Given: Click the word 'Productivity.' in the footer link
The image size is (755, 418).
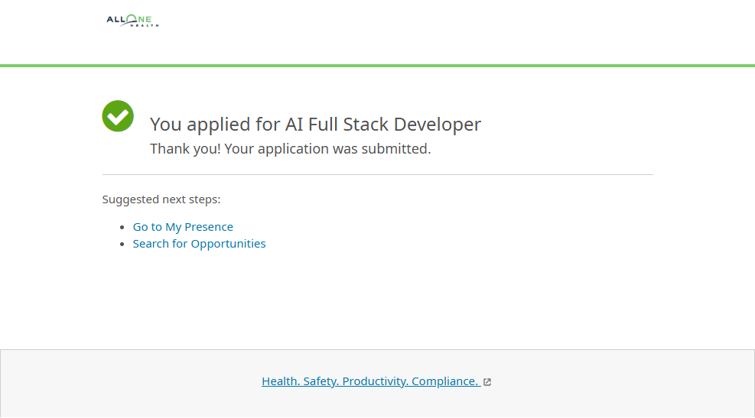Looking at the screenshot, I should (x=375, y=381).
